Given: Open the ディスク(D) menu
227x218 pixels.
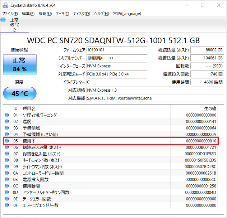Looking at the screenshot, I should [82, 14].
